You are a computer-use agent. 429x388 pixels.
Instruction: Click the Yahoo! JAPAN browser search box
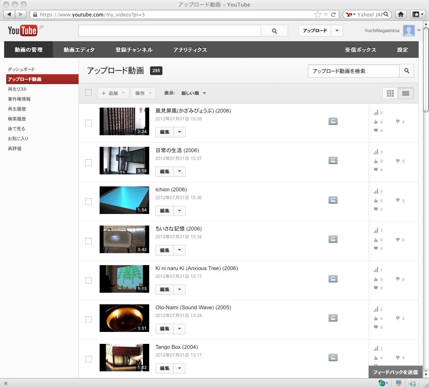[367, 14]
